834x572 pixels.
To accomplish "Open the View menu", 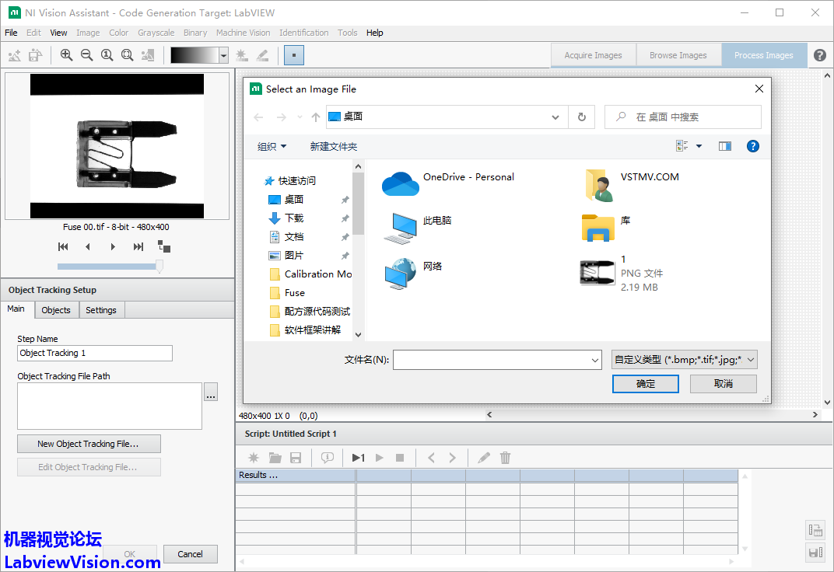I will pyautogui.click(x=58, y=33).
